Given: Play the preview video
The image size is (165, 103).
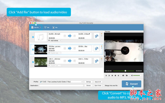Looking at the screenshot, I should click(x=109, y=75).
